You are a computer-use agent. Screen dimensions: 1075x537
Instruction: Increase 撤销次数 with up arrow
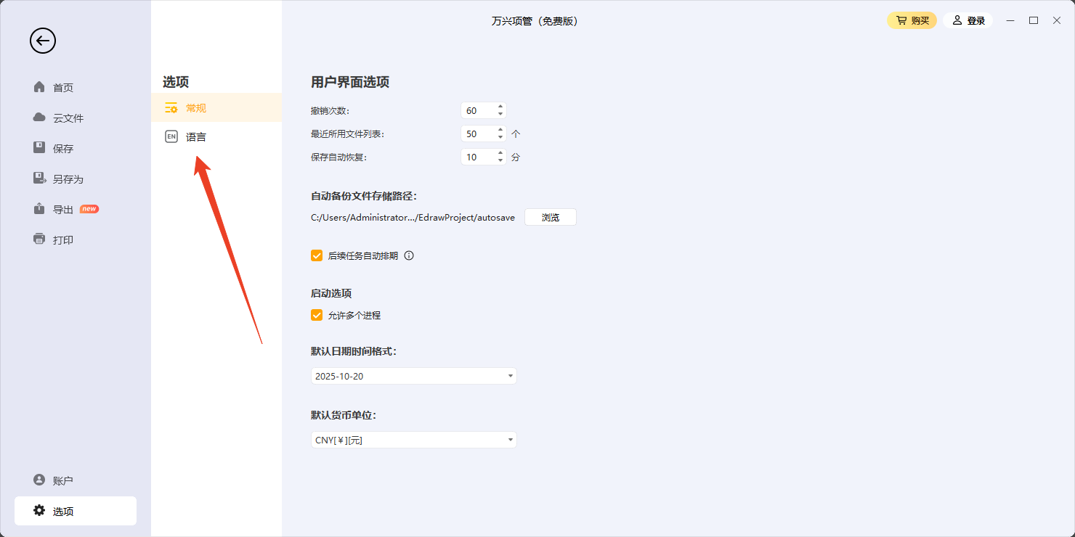coord(500,107)
